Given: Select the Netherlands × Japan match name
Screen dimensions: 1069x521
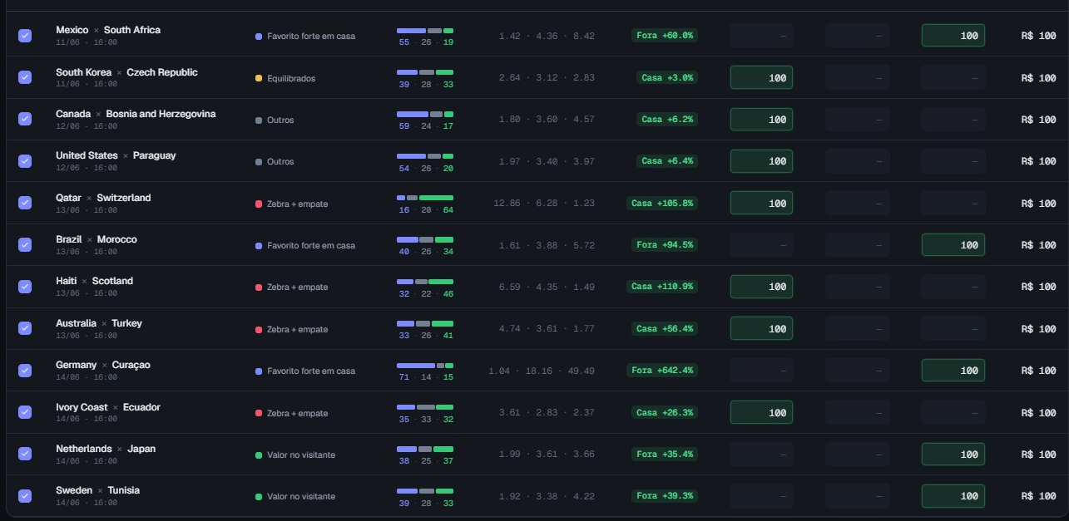Looking at the screenshot, I should pyautogui.click(x=106, y=449).
